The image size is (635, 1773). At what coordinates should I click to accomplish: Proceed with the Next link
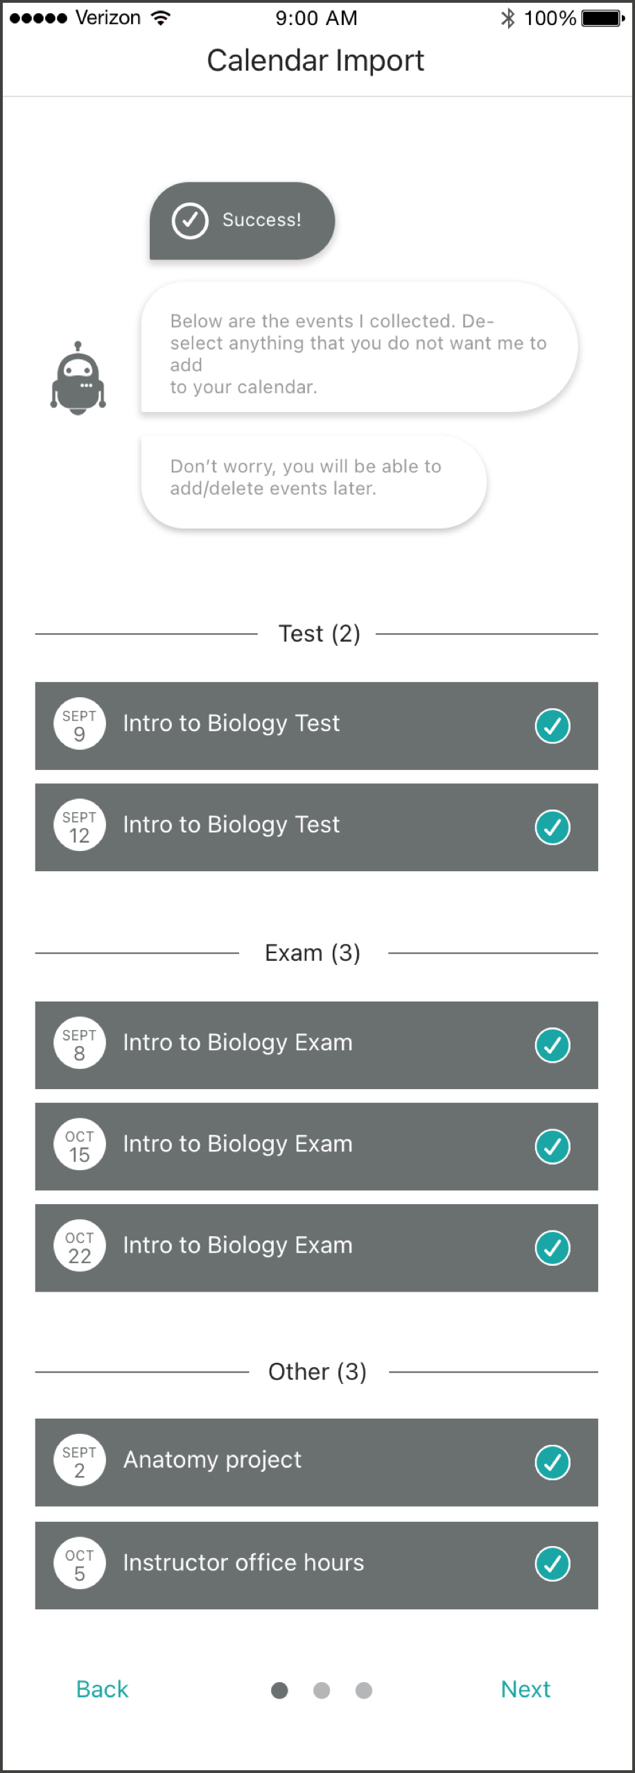pos(525,1689)
